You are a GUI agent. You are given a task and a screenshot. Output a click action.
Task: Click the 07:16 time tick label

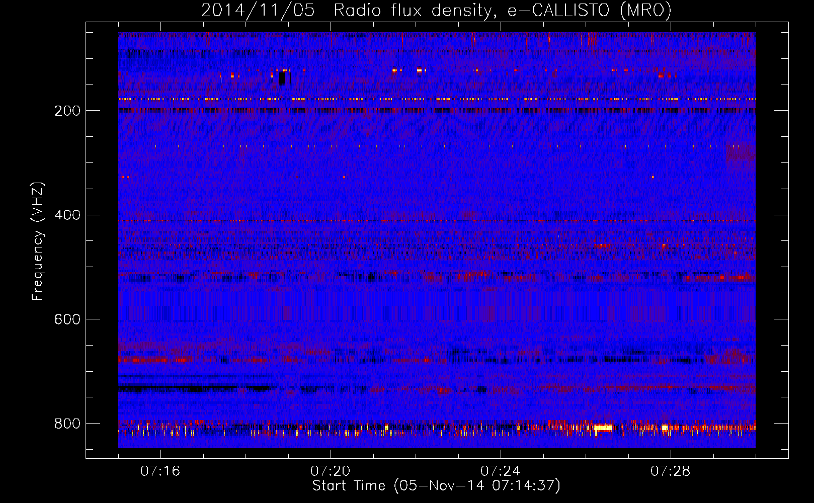click(160, 471)
